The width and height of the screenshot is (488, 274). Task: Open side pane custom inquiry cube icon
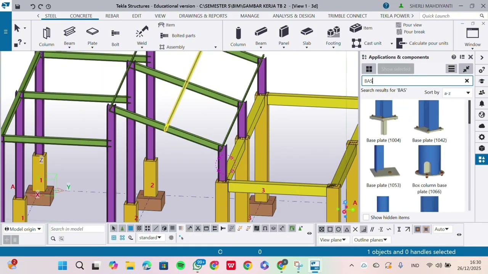[482, 148]
